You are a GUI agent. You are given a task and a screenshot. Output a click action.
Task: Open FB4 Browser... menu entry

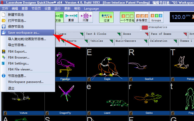[x=28, y=58]
